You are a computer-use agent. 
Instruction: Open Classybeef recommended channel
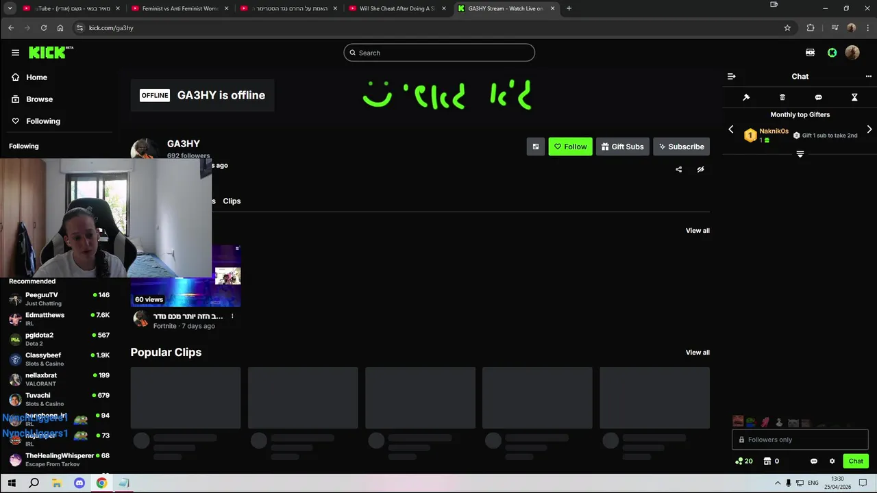[x=58, y=359]
